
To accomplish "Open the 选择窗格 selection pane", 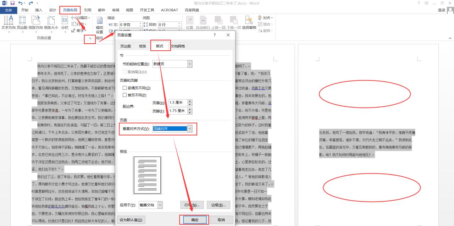I will (249, 23).
